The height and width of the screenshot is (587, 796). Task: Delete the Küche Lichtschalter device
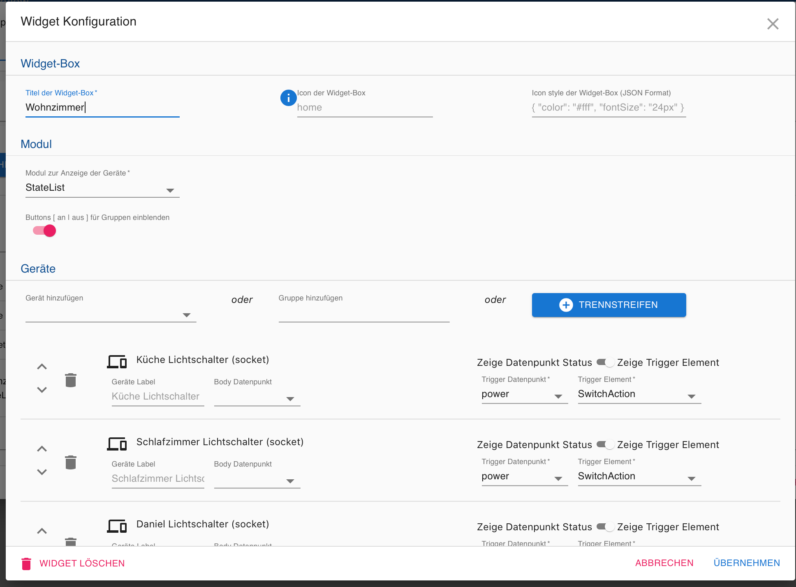pyautogui.click(x=71, y=380)
